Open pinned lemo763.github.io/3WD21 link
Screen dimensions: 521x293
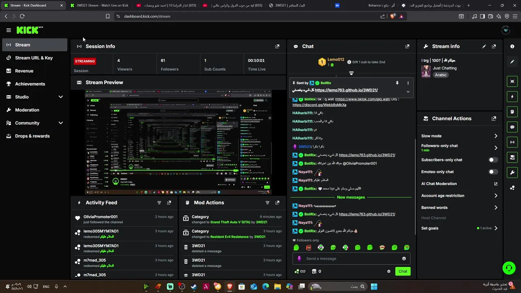click(x=346, y=90)
